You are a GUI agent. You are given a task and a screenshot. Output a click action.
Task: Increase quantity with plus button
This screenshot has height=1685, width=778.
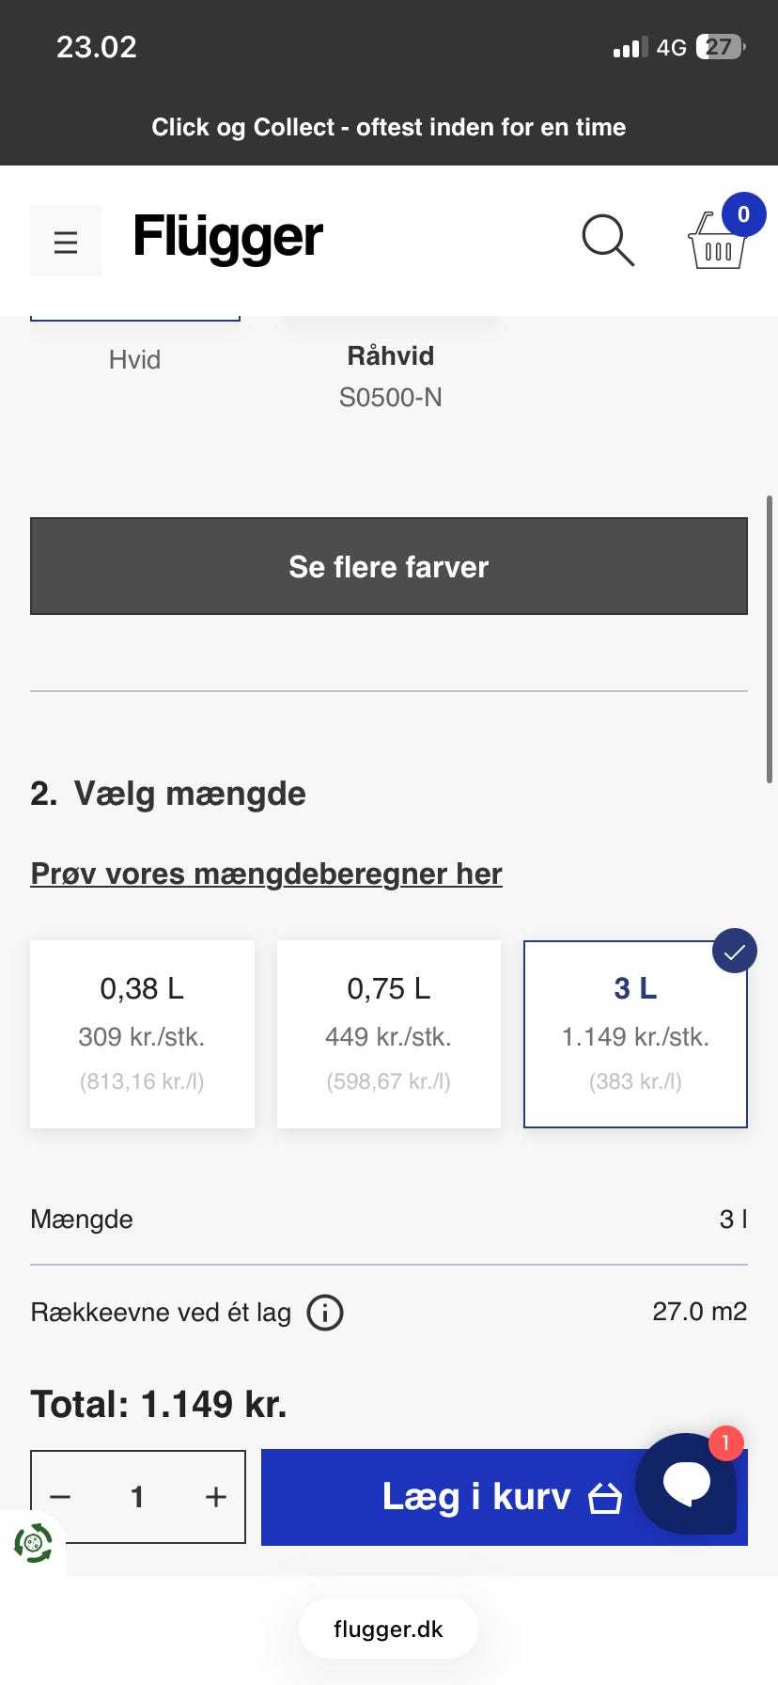216,1496
